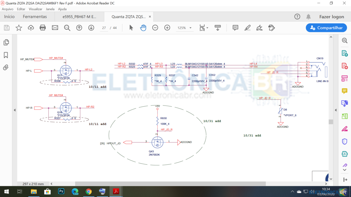This screenshot has width=351, height=197.
Task: Click the Print file icon
Action: [x=43, y=28]
